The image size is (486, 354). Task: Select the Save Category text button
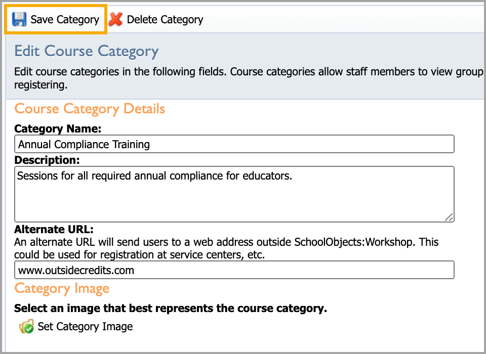coord(65,20)
